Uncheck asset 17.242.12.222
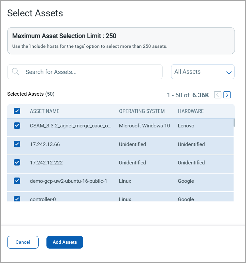 17,162
